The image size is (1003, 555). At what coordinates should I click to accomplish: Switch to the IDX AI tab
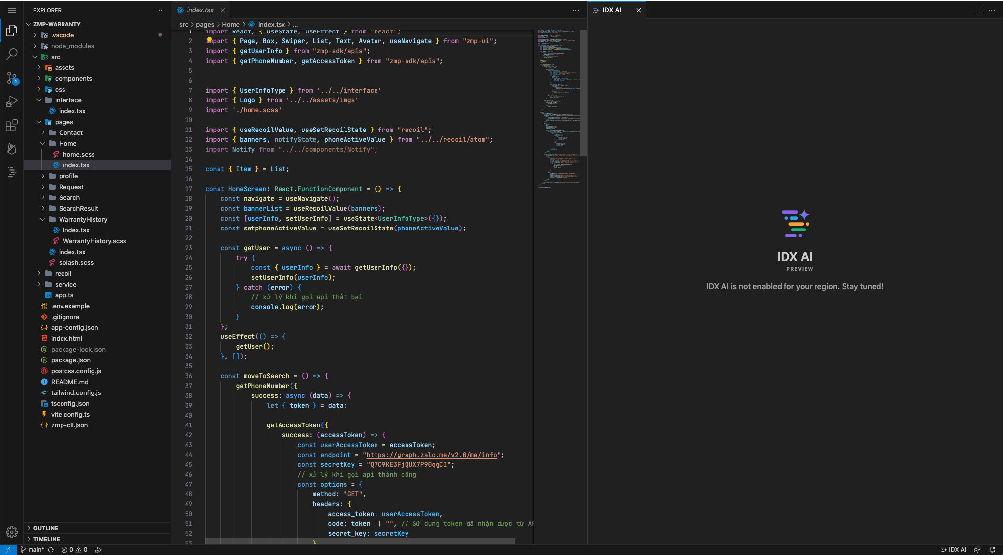click(x=611, y=10)
